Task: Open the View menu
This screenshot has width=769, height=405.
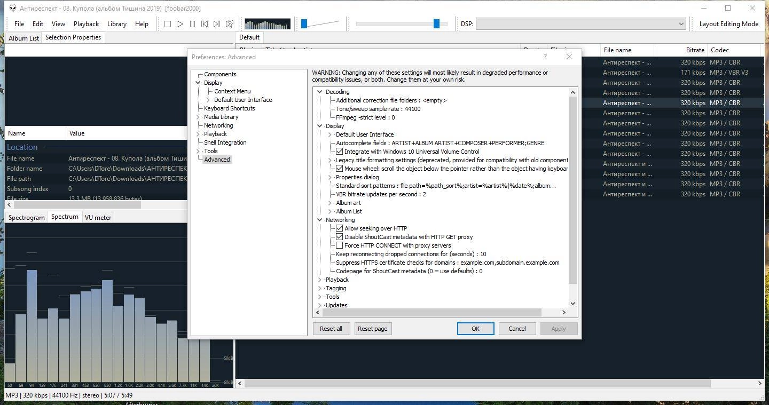Action: coord(58,24)
